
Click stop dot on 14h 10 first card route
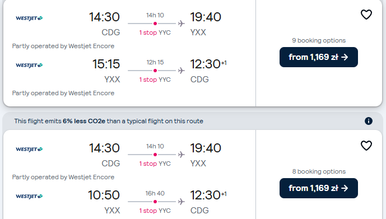pos(155,24)
